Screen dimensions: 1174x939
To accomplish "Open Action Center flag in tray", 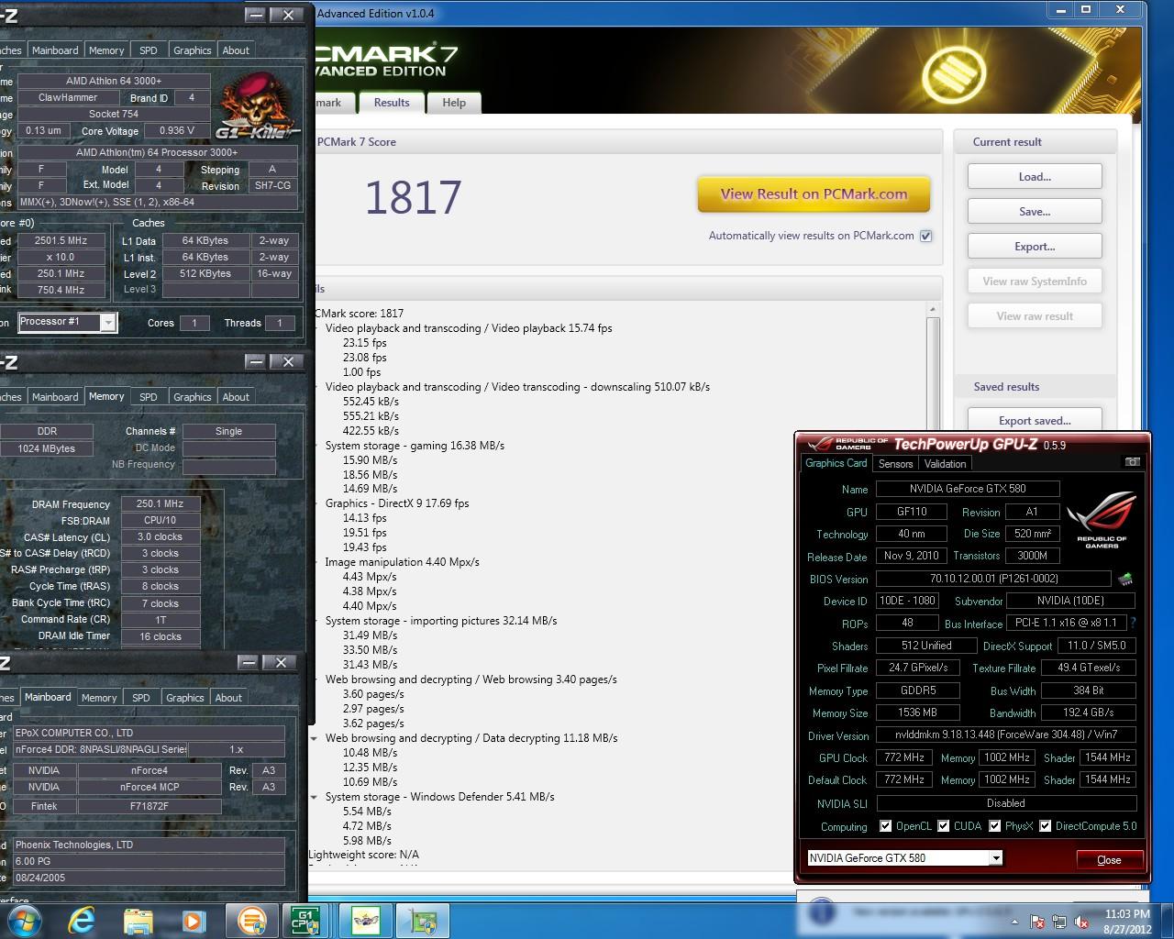I will pyautogui.click(x=1037, y=922).
